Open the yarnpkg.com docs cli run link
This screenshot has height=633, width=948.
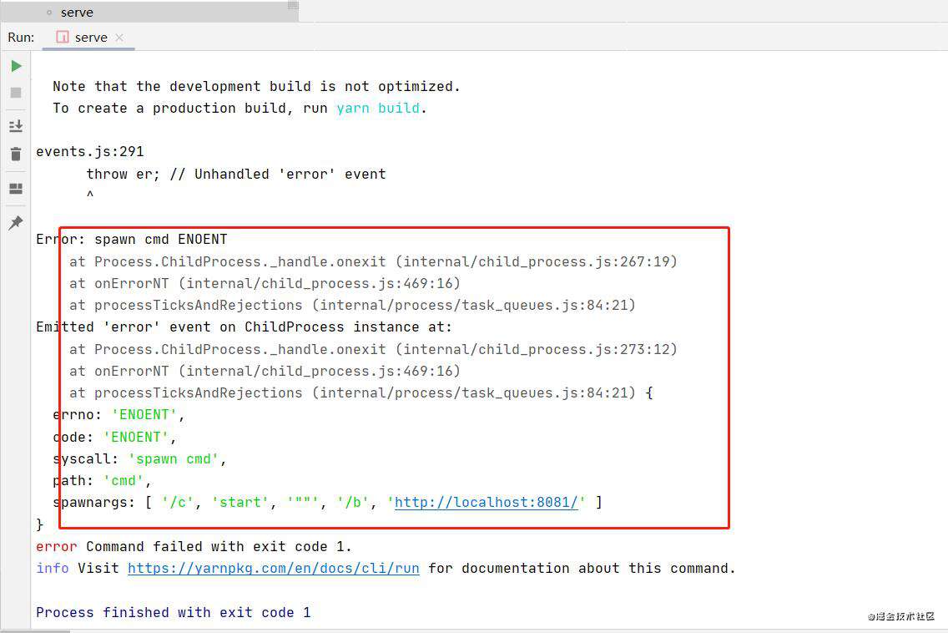pos(273,568)
